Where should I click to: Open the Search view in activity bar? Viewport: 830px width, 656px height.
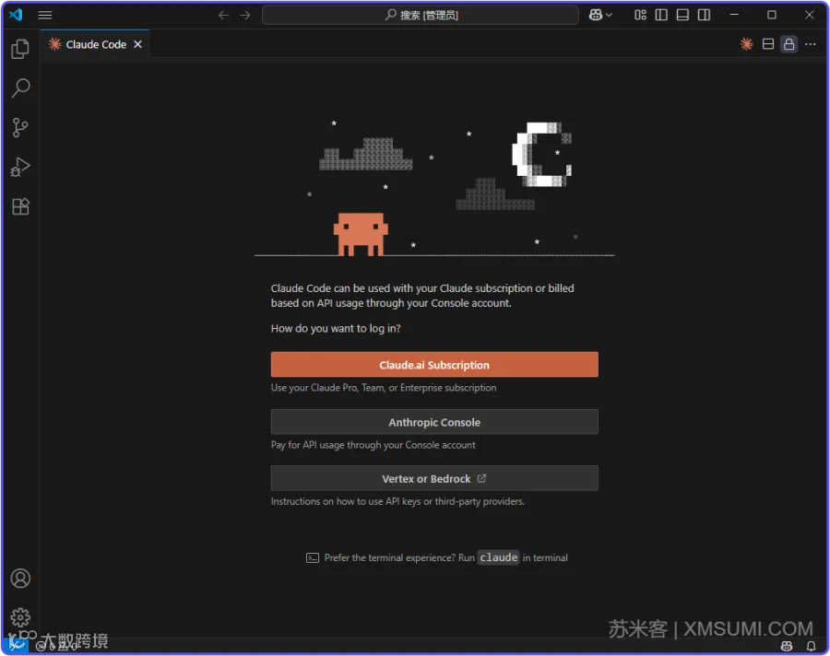click(20, 88)
